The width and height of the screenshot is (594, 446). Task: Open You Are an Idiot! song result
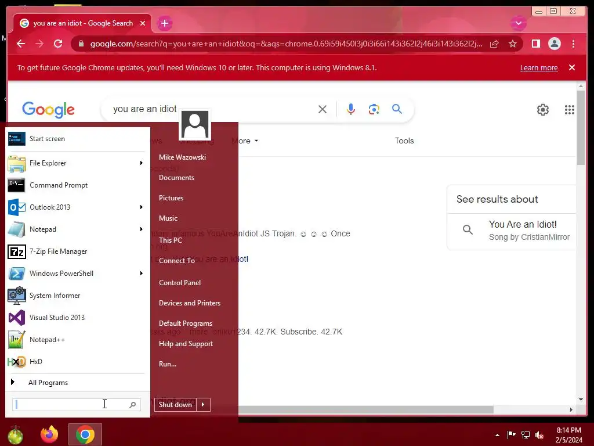click(x=512, y=230)
